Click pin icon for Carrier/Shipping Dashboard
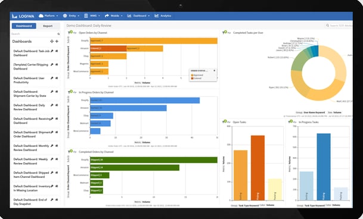 [x=52, y=64]
